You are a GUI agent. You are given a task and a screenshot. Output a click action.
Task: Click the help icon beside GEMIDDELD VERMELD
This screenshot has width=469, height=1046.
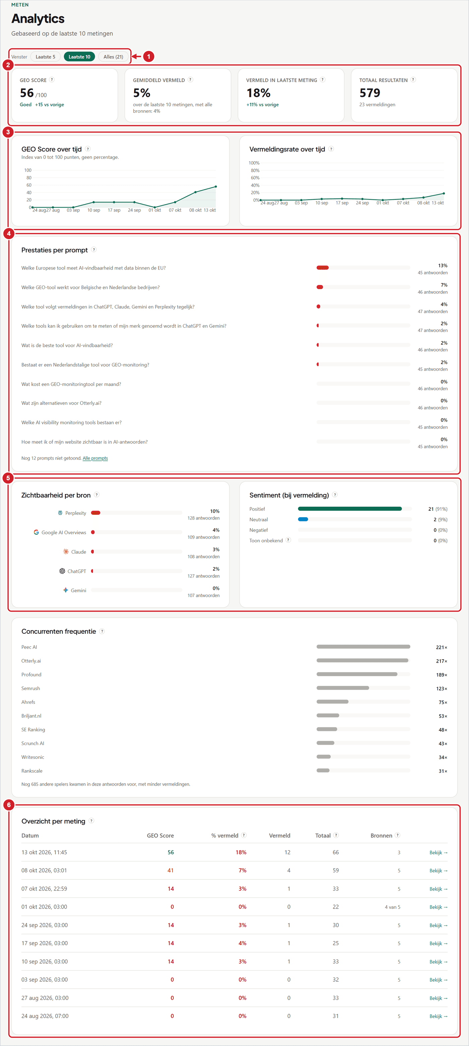click(x=190, y=80)
